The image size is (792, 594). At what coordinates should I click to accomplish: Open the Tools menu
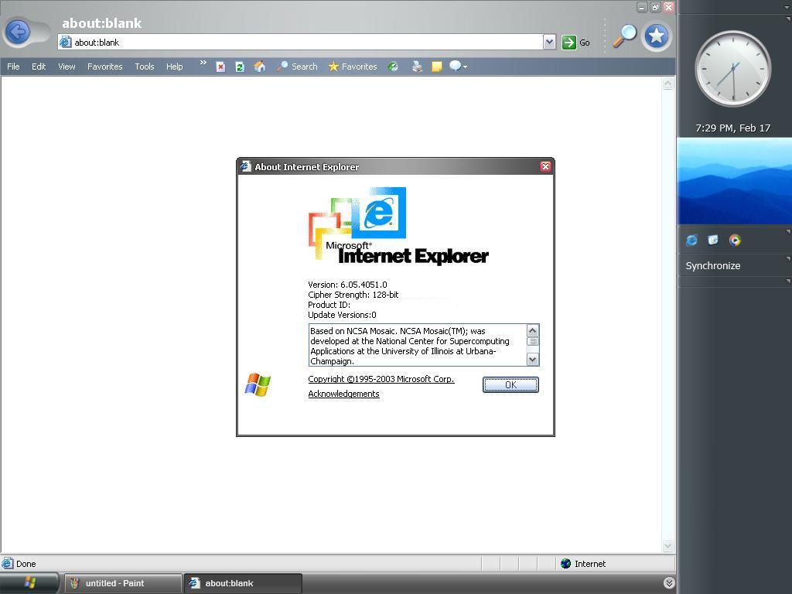[x=145, y=67]
